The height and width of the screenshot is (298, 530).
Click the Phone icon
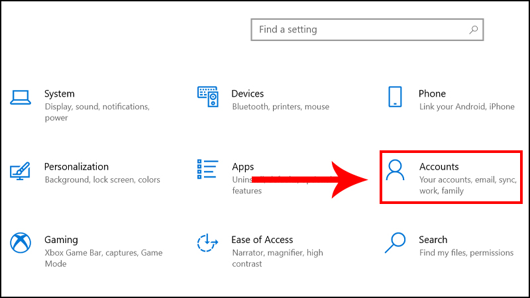[x=396, y=97]
